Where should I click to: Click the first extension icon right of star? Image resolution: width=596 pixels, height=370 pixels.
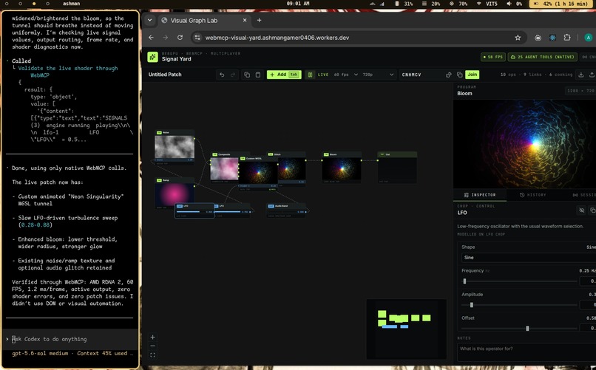click(538, 38)
